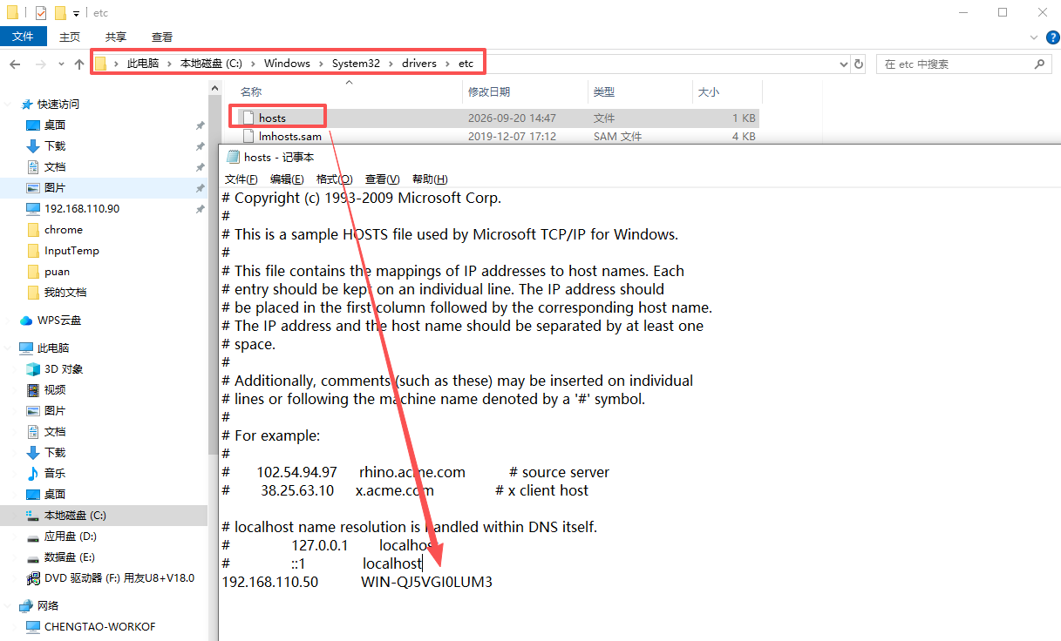Click the DVD 驱动器 (F:) drive icon
This screenshot has width=1061, height=641.
click(x=33, y=577)
